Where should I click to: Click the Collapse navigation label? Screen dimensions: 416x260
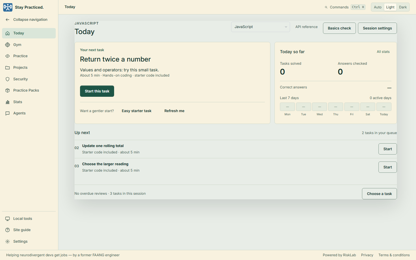[x=30, y=20]
